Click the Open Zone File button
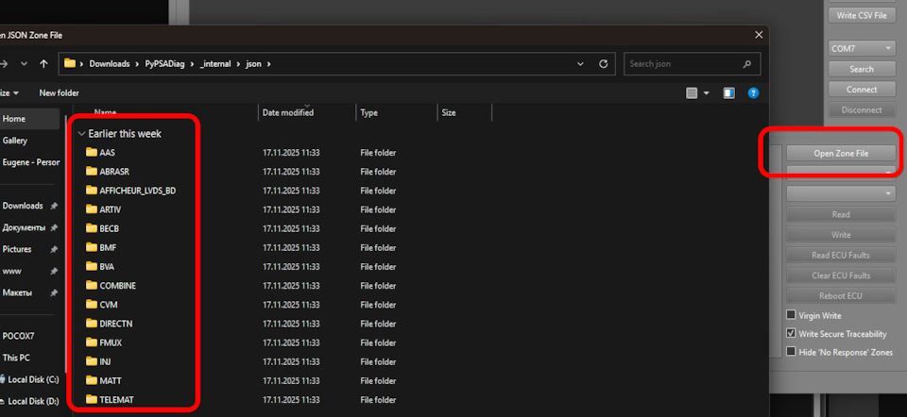The image size is (907, 417). click(841, 153)
